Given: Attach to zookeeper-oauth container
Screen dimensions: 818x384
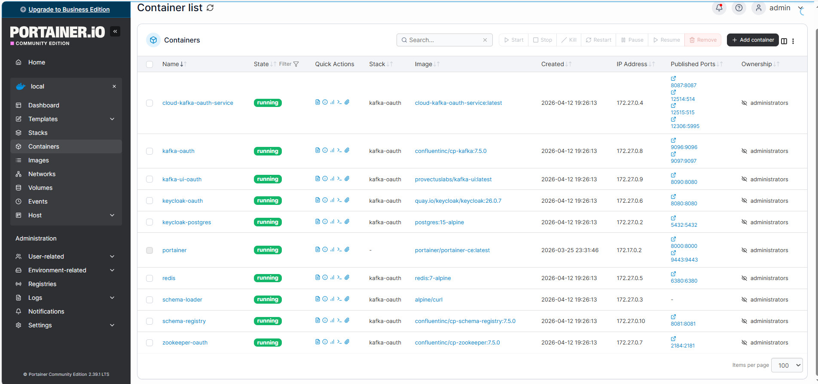Looking at the screenshot, I should pos(347,342).
